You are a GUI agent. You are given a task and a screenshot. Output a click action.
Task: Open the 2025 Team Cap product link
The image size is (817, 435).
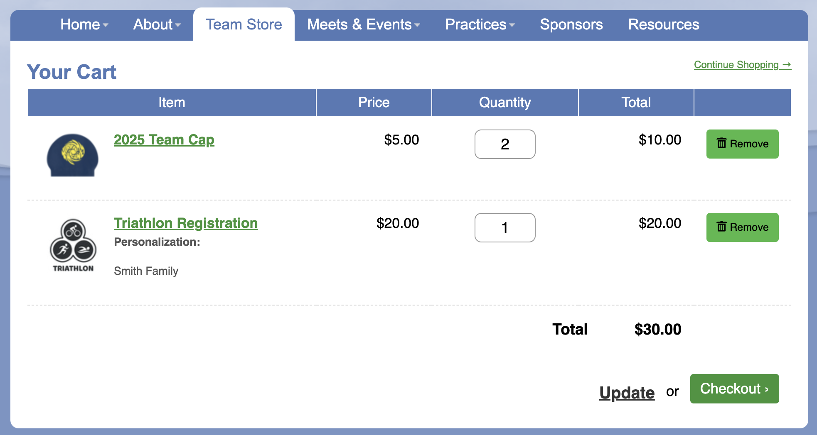(x=164, y=140)
